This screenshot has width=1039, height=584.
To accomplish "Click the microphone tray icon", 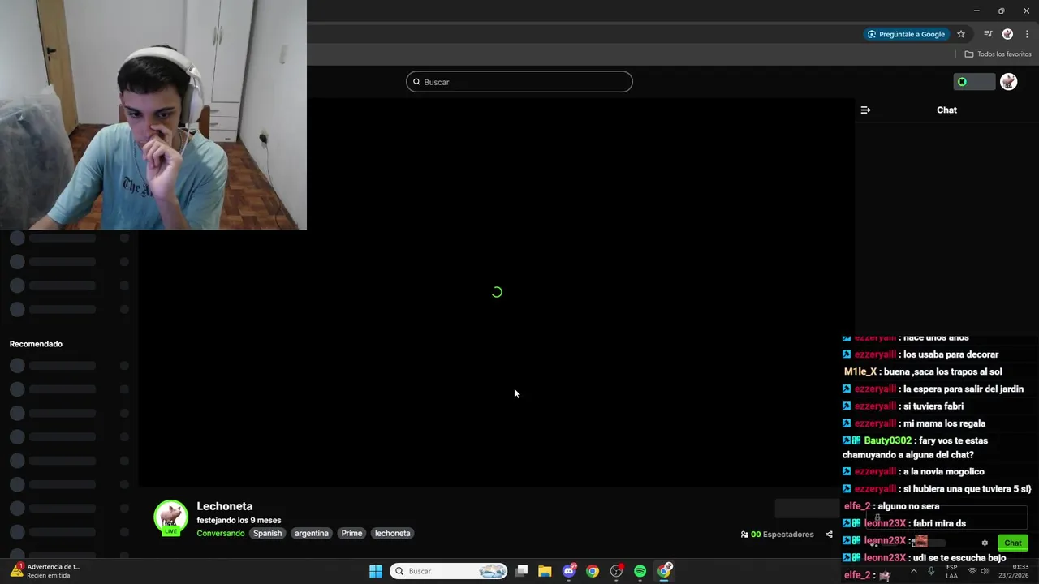I will click(931, 571).
